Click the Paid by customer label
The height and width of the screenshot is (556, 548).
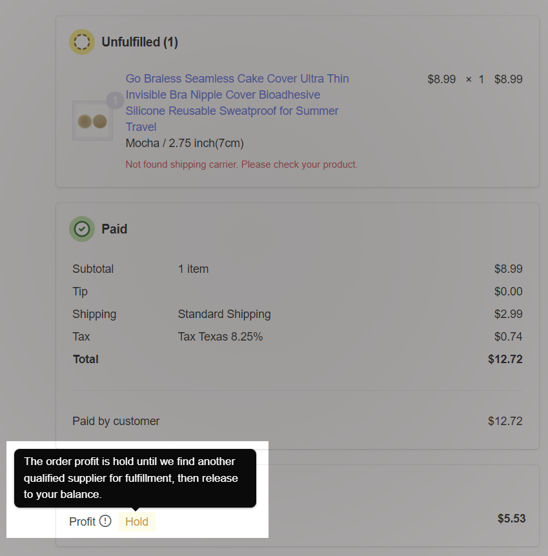click(x=116, y=421)
